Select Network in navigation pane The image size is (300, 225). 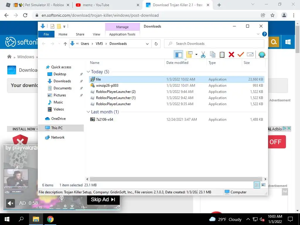tap(58, 137)
